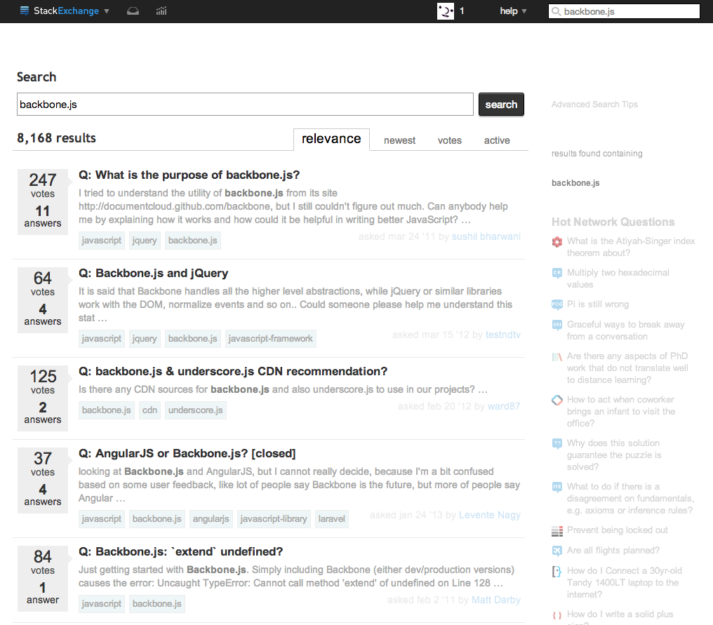This screenshot has width=713, height=625.
Task: Switch to the votes sorting tab
Action: [x=449, y=140]
